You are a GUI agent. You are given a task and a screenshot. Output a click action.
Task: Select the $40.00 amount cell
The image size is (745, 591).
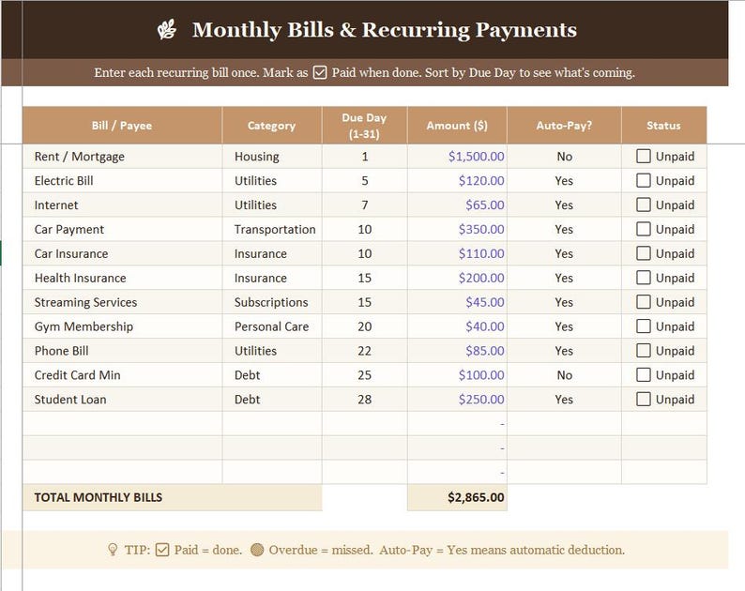457,326
